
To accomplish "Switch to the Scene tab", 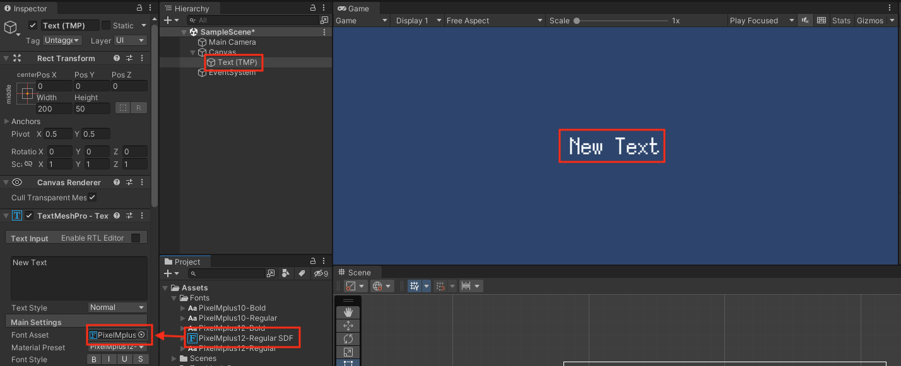I will [358, 273].
